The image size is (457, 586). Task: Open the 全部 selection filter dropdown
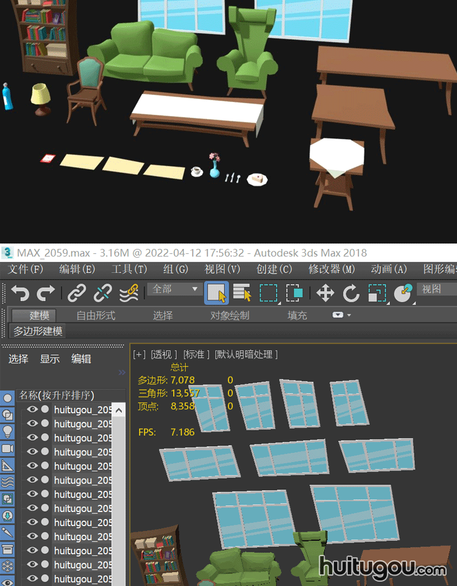click(x=175, y=289)
